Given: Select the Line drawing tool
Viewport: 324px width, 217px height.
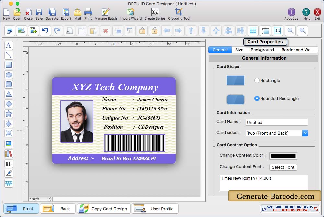Looking at the screenshot, I should coord(9,55).
